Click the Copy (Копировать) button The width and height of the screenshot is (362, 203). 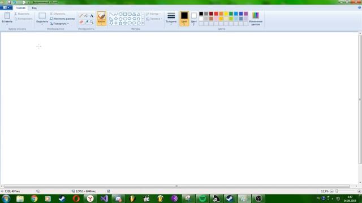(23, 19)
